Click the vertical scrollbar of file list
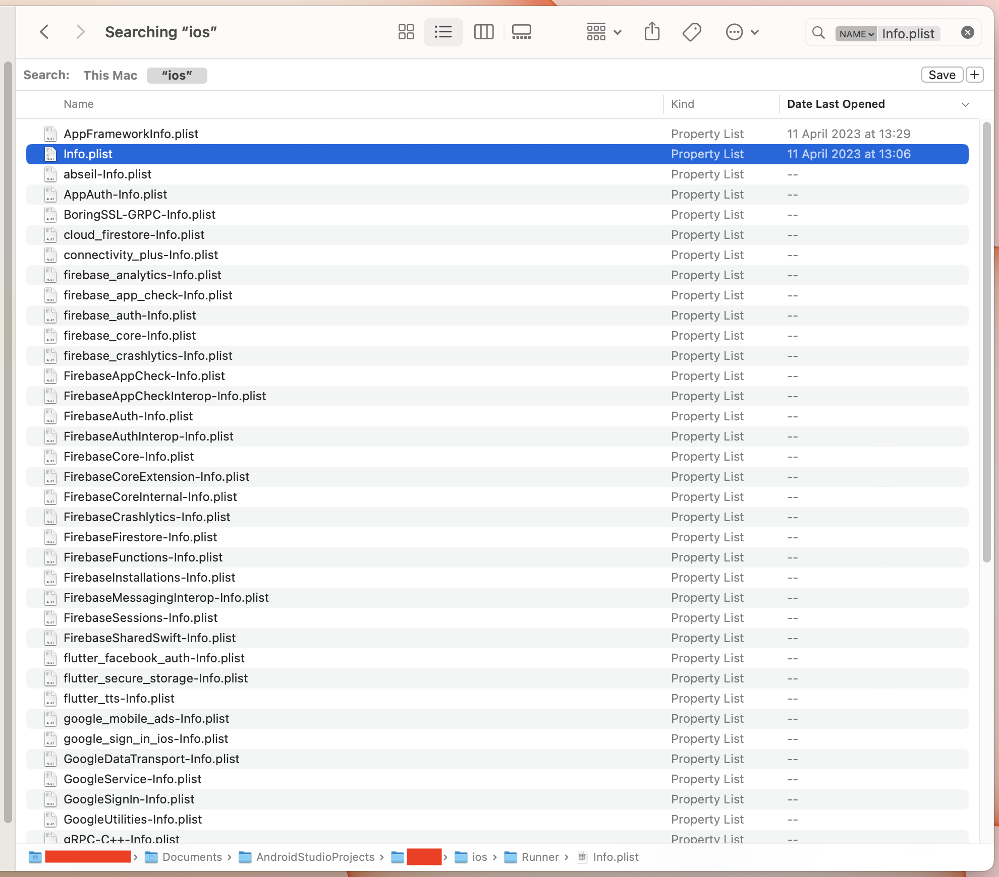Screen dimensions: 999x877 point(986,343)
